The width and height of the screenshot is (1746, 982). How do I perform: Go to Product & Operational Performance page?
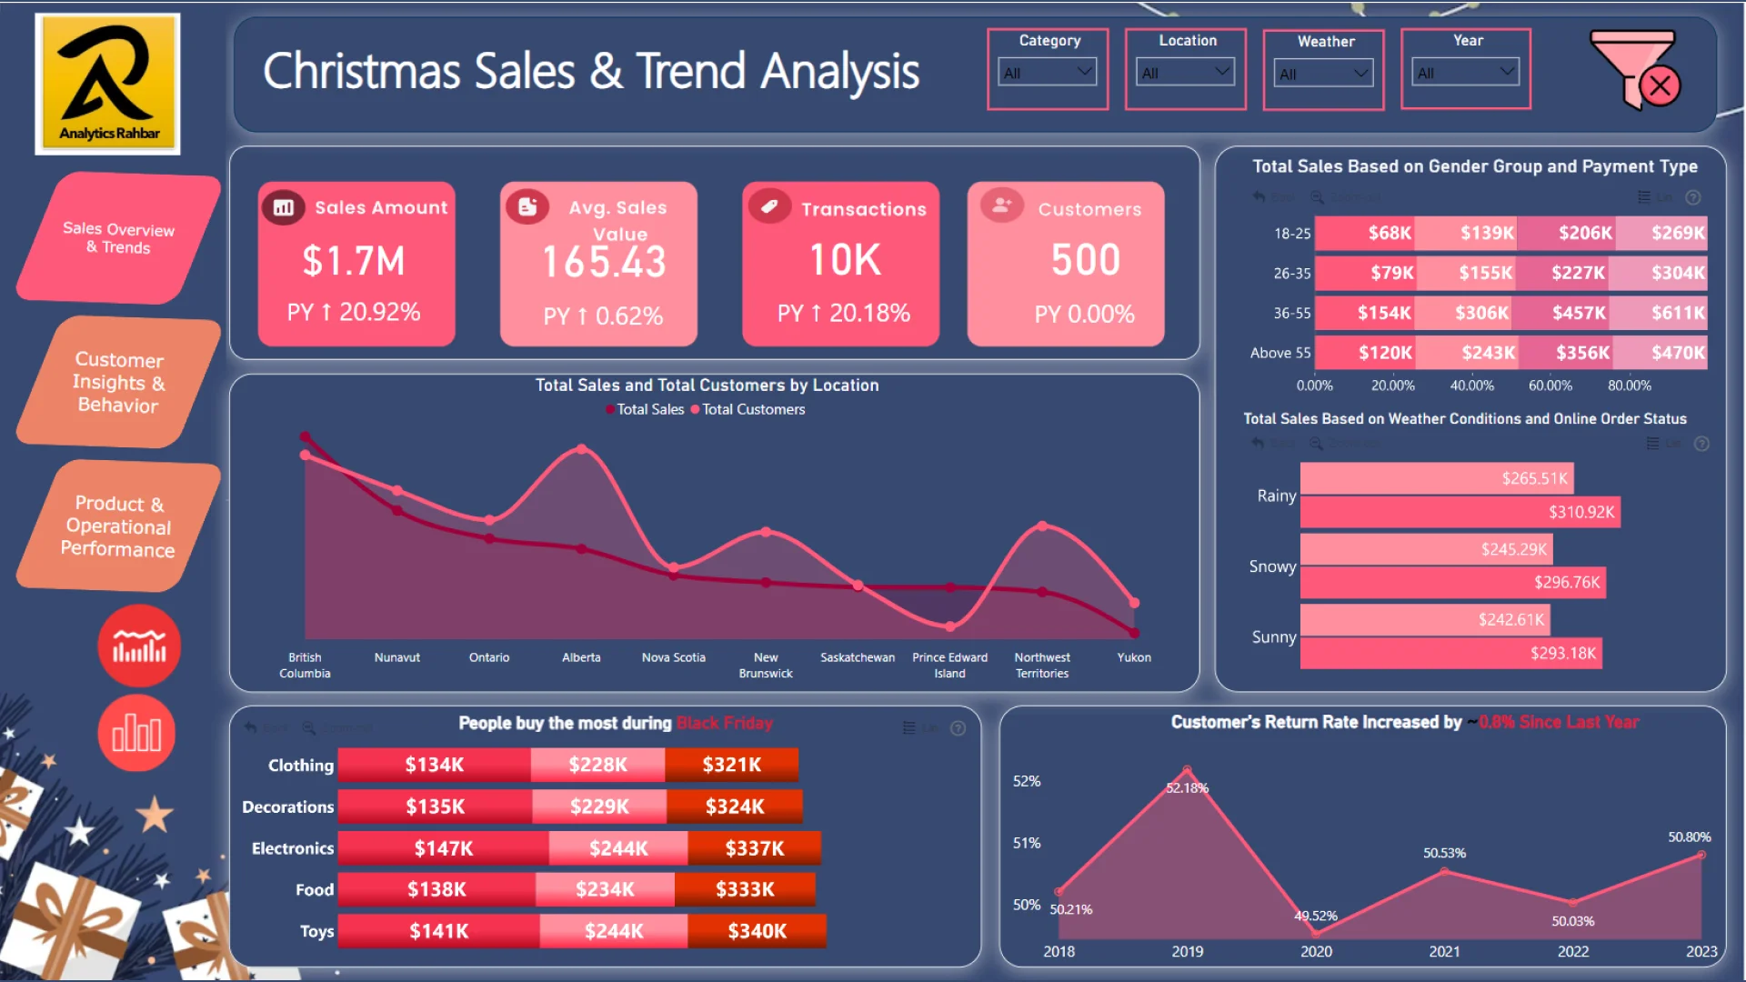[118, 526]
